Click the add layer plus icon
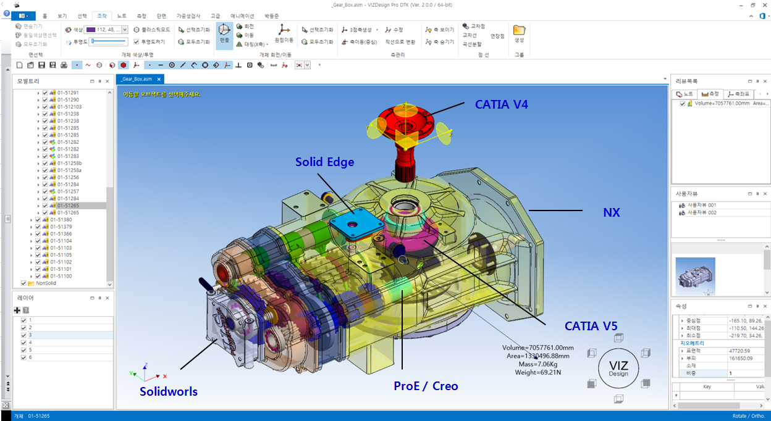The image size is (771, 421). click(x=17, y=309)
